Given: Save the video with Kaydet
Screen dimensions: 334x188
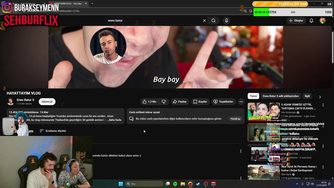Looking at the screenshot, I should point(200,102).
